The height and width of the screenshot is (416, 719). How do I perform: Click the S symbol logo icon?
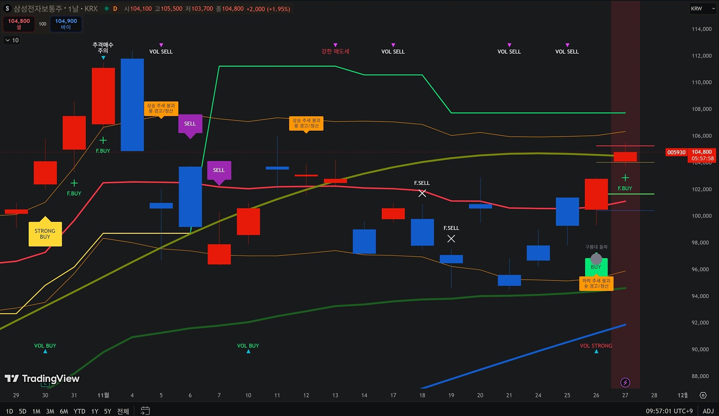(7, 9)
